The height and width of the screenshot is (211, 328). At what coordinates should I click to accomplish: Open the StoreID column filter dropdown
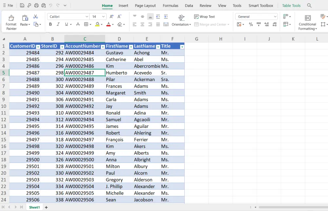click(62, 47)
